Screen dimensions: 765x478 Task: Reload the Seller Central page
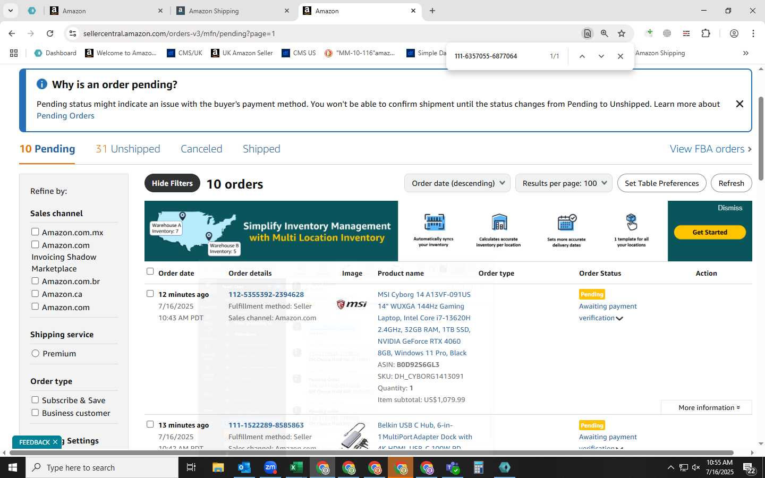coord(50,33)
